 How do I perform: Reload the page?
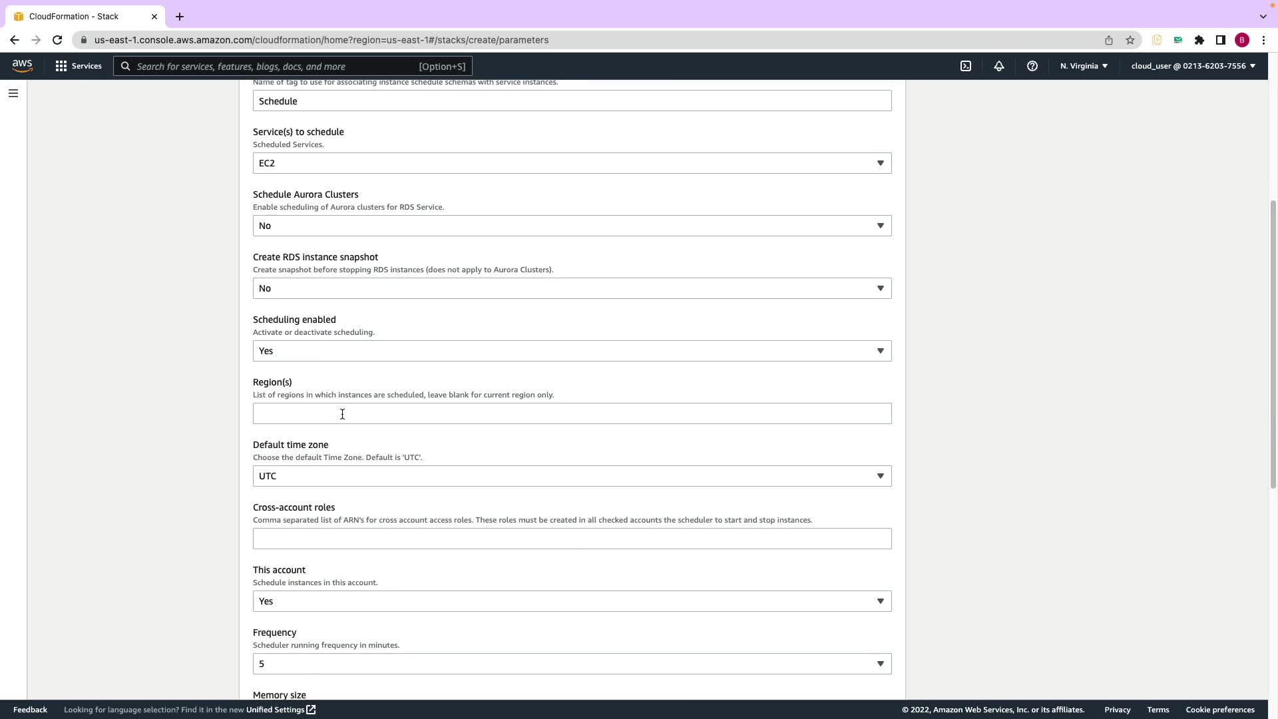(57, 40)
